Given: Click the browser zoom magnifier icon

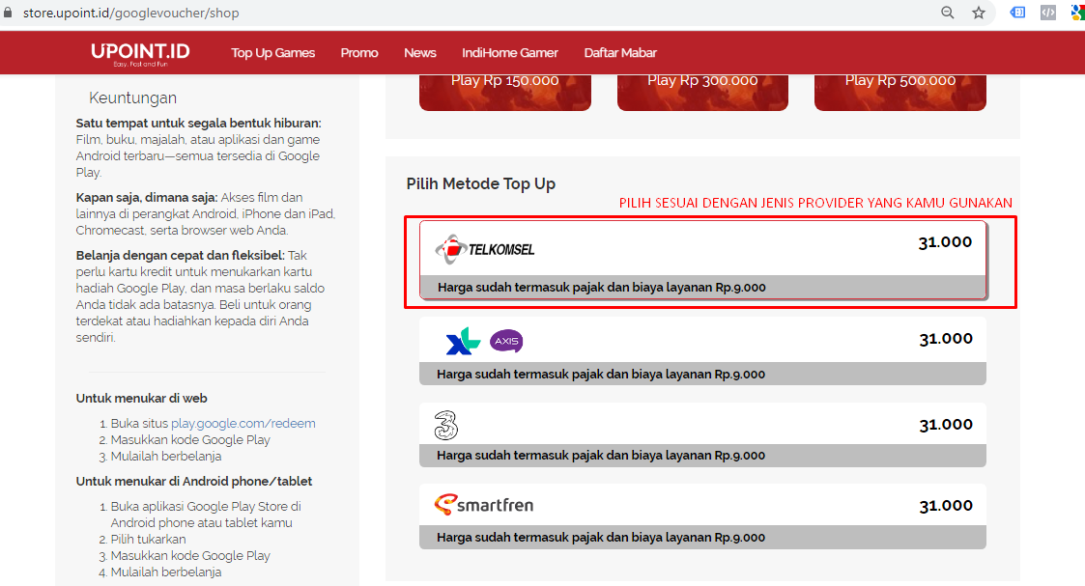Looking at the screenshot, I should point(947,13).
